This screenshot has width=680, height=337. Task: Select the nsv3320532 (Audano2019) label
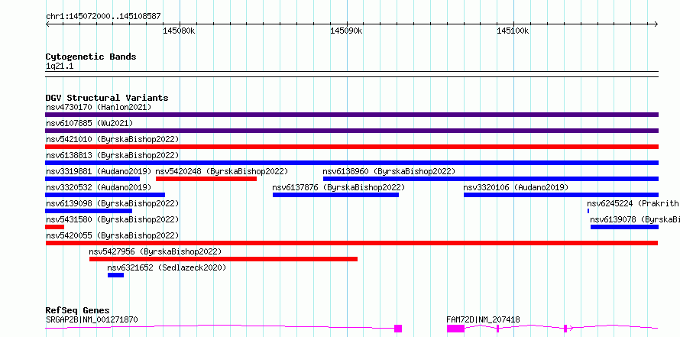(x=99, y=187)
